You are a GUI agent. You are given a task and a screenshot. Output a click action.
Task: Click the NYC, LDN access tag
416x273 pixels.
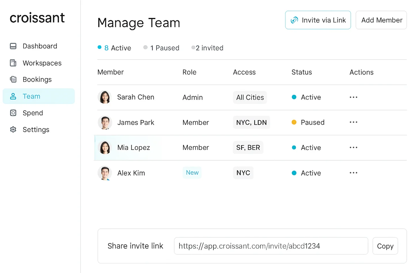[251, 122]
